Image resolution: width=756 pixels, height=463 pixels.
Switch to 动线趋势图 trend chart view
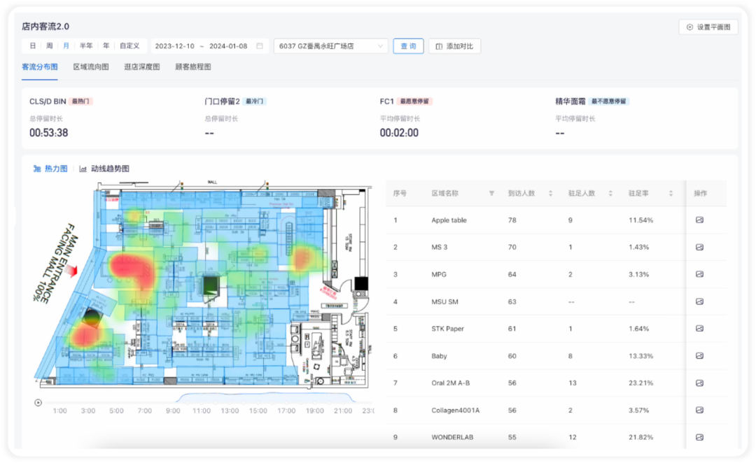tap(104, 169)
